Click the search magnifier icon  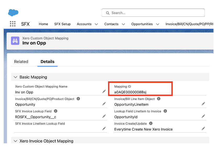tap(108, 13)
